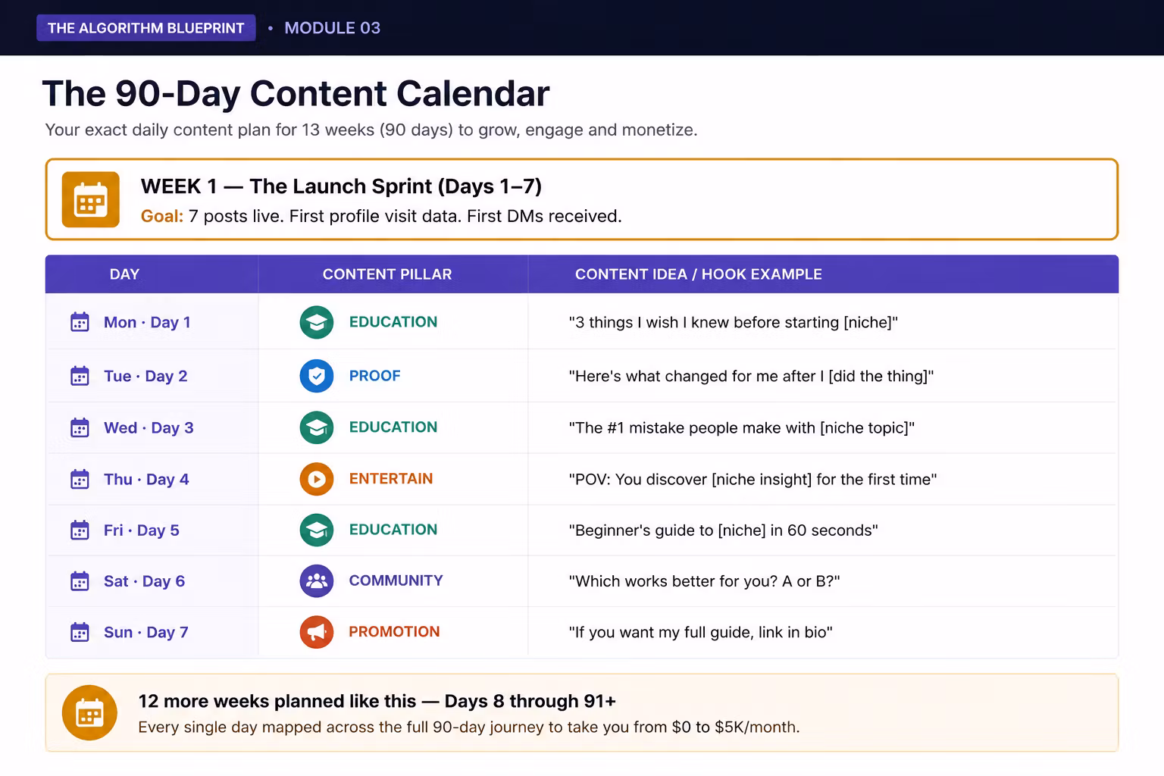Click the "Here's what changed for me" hook
The width and height of the screenshot is (1164, 776).
pyautogui.click(x=751, y=376)
